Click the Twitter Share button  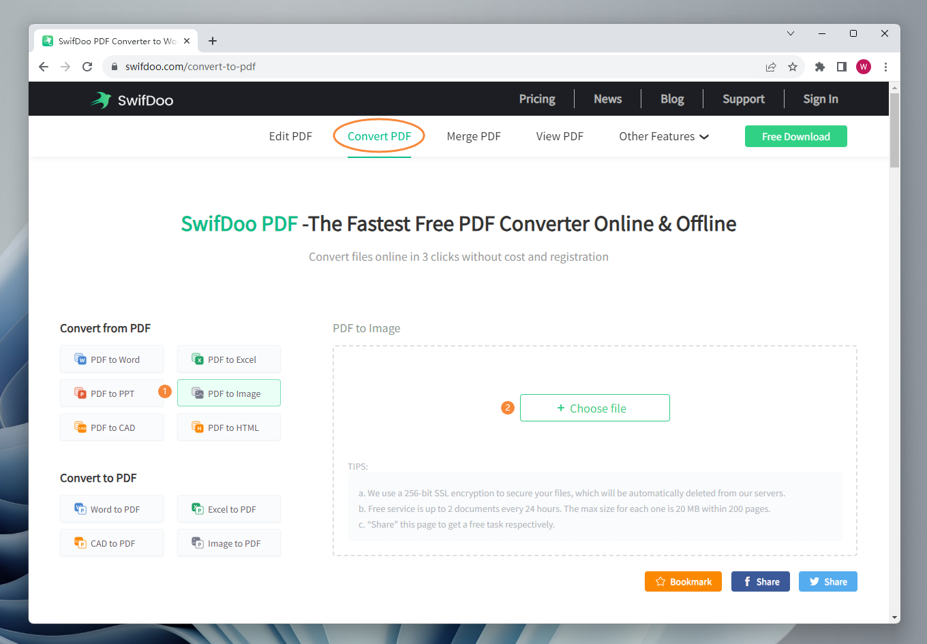pos(828,581)
